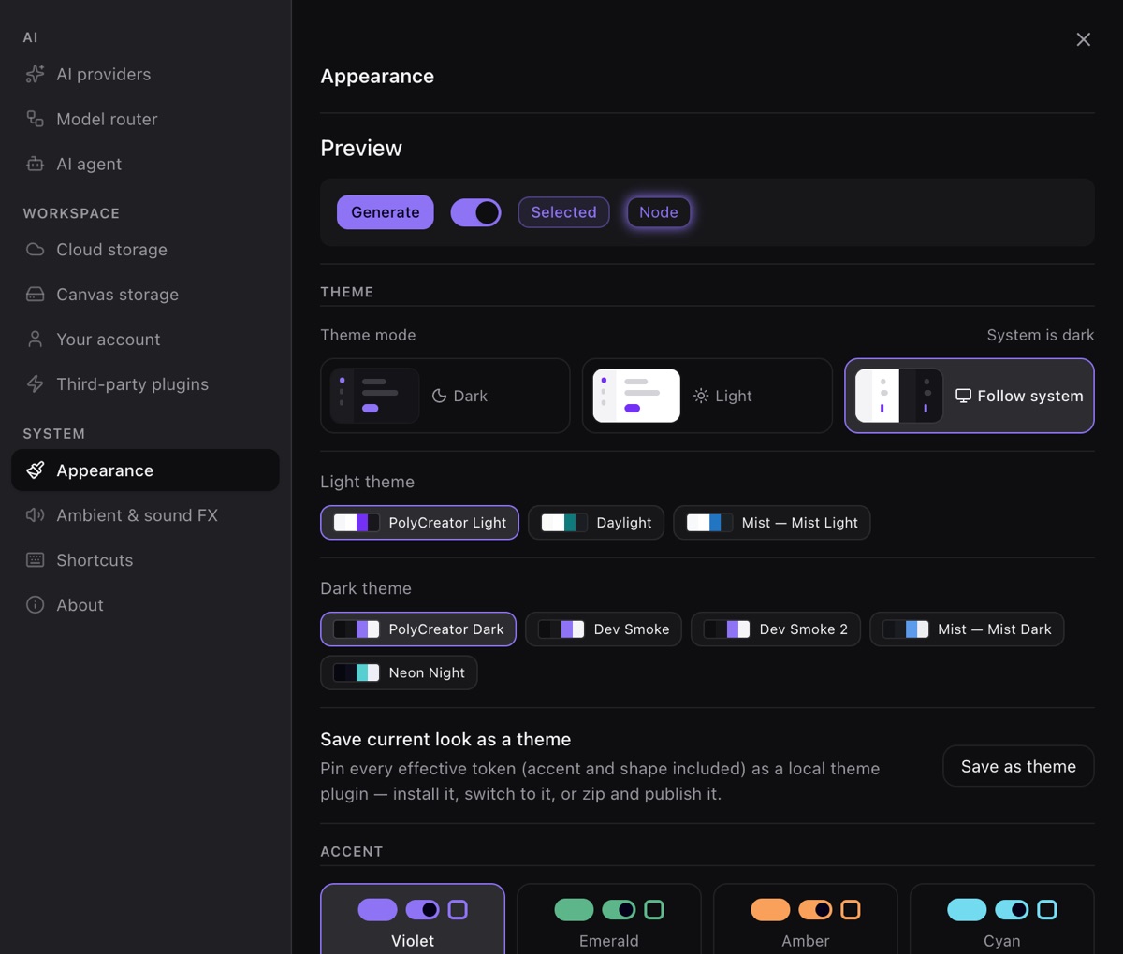Click the Generate preview button
The width and height of the screenshot is (1123, 954).
coord(386,212)
